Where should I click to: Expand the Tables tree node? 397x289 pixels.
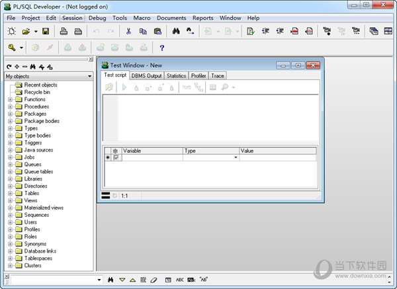[x=11, y=193]
